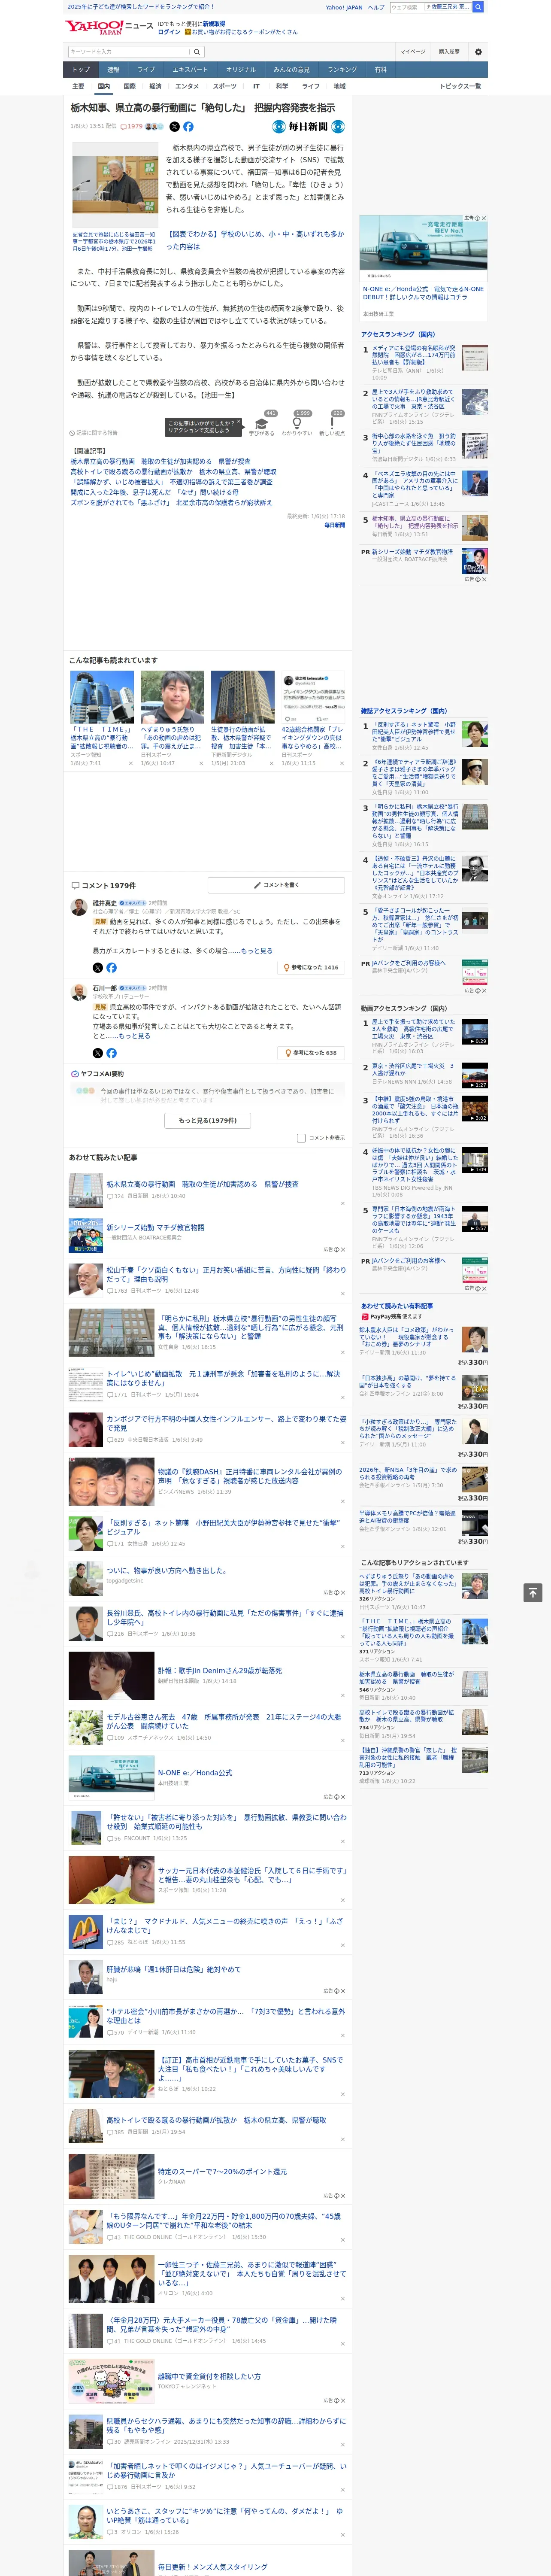Share article on Facebook beside headline date
The image size is (551, 2576).
[188, 127]
